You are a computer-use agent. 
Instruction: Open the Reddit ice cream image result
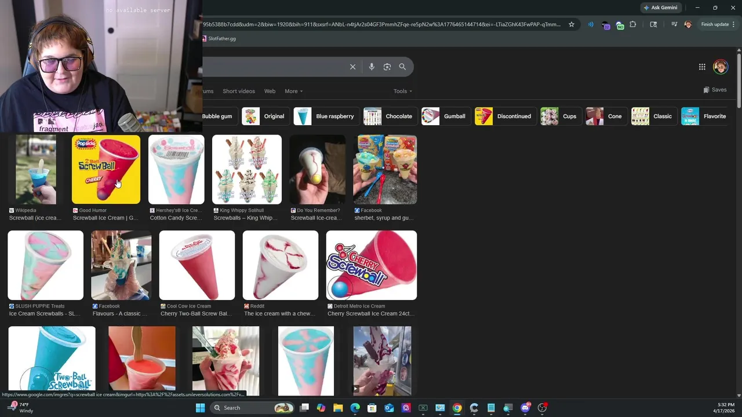pyautogui.click(x=281, y=265)
